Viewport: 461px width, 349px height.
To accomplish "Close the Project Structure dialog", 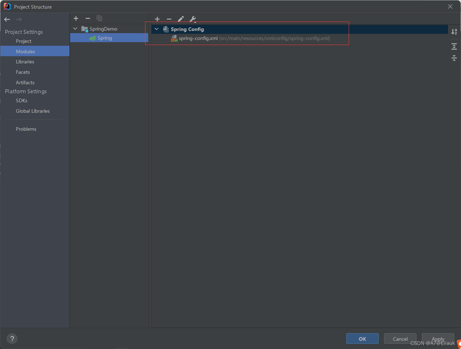I will tap(450, 6).
